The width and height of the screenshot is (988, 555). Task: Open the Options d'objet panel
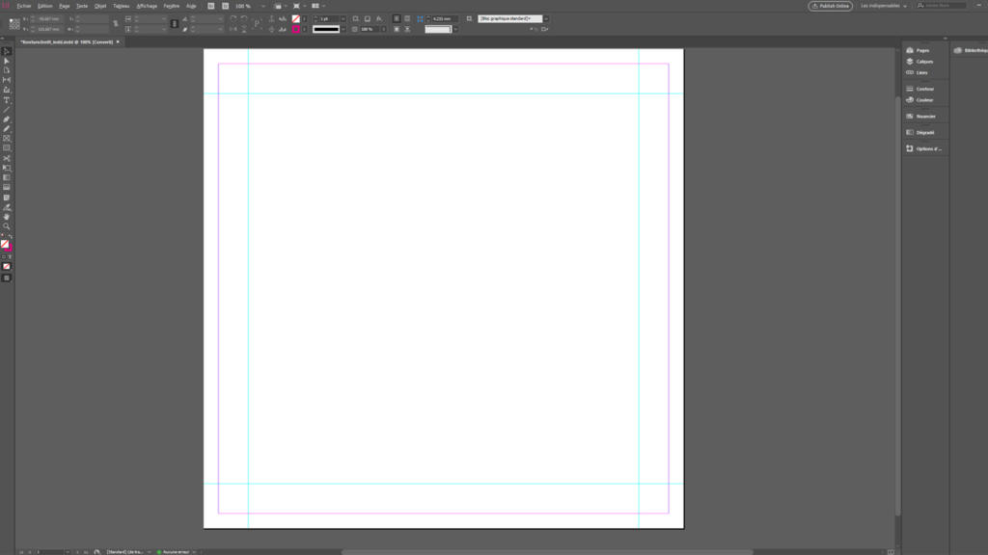click(923, 149)
